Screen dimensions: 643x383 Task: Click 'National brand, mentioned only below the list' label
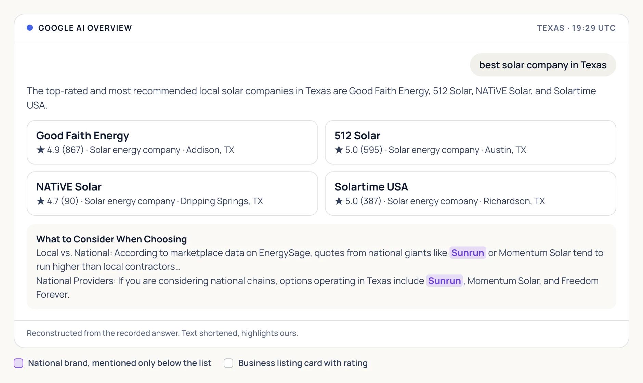coord(120,363)
